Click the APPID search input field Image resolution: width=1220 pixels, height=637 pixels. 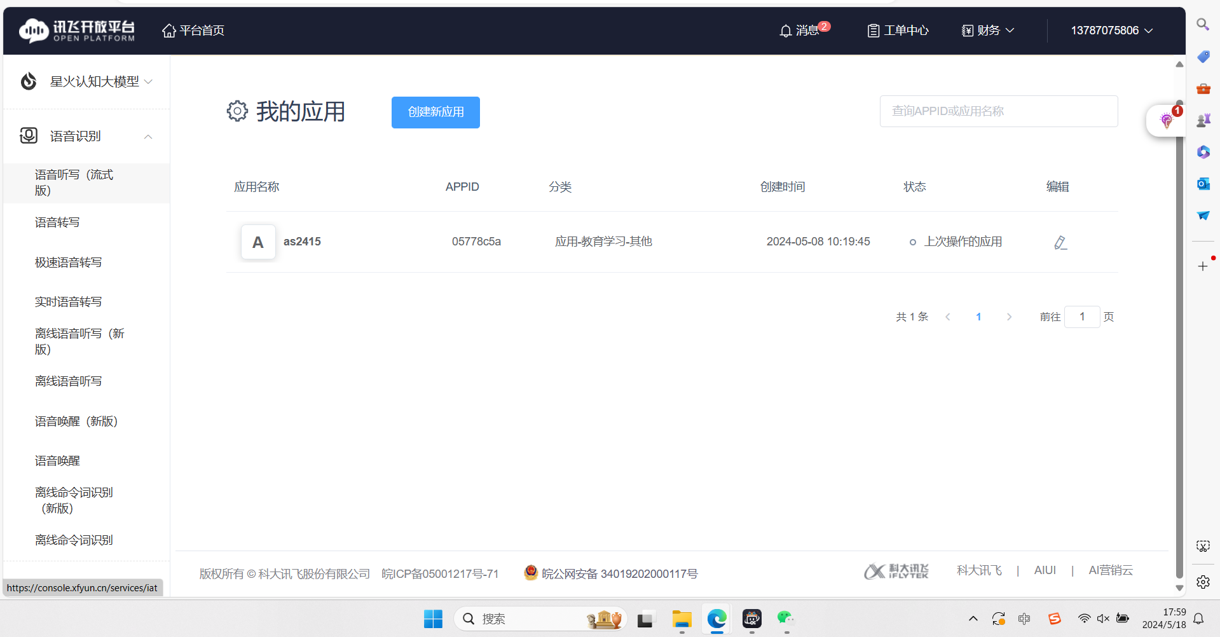(x=998, y=111)
